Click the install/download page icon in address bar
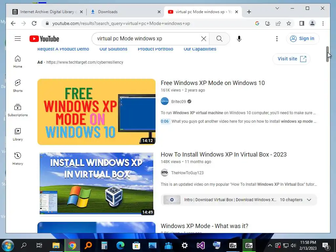The height and width of the screenshot is (252, 336). [268, 23]
